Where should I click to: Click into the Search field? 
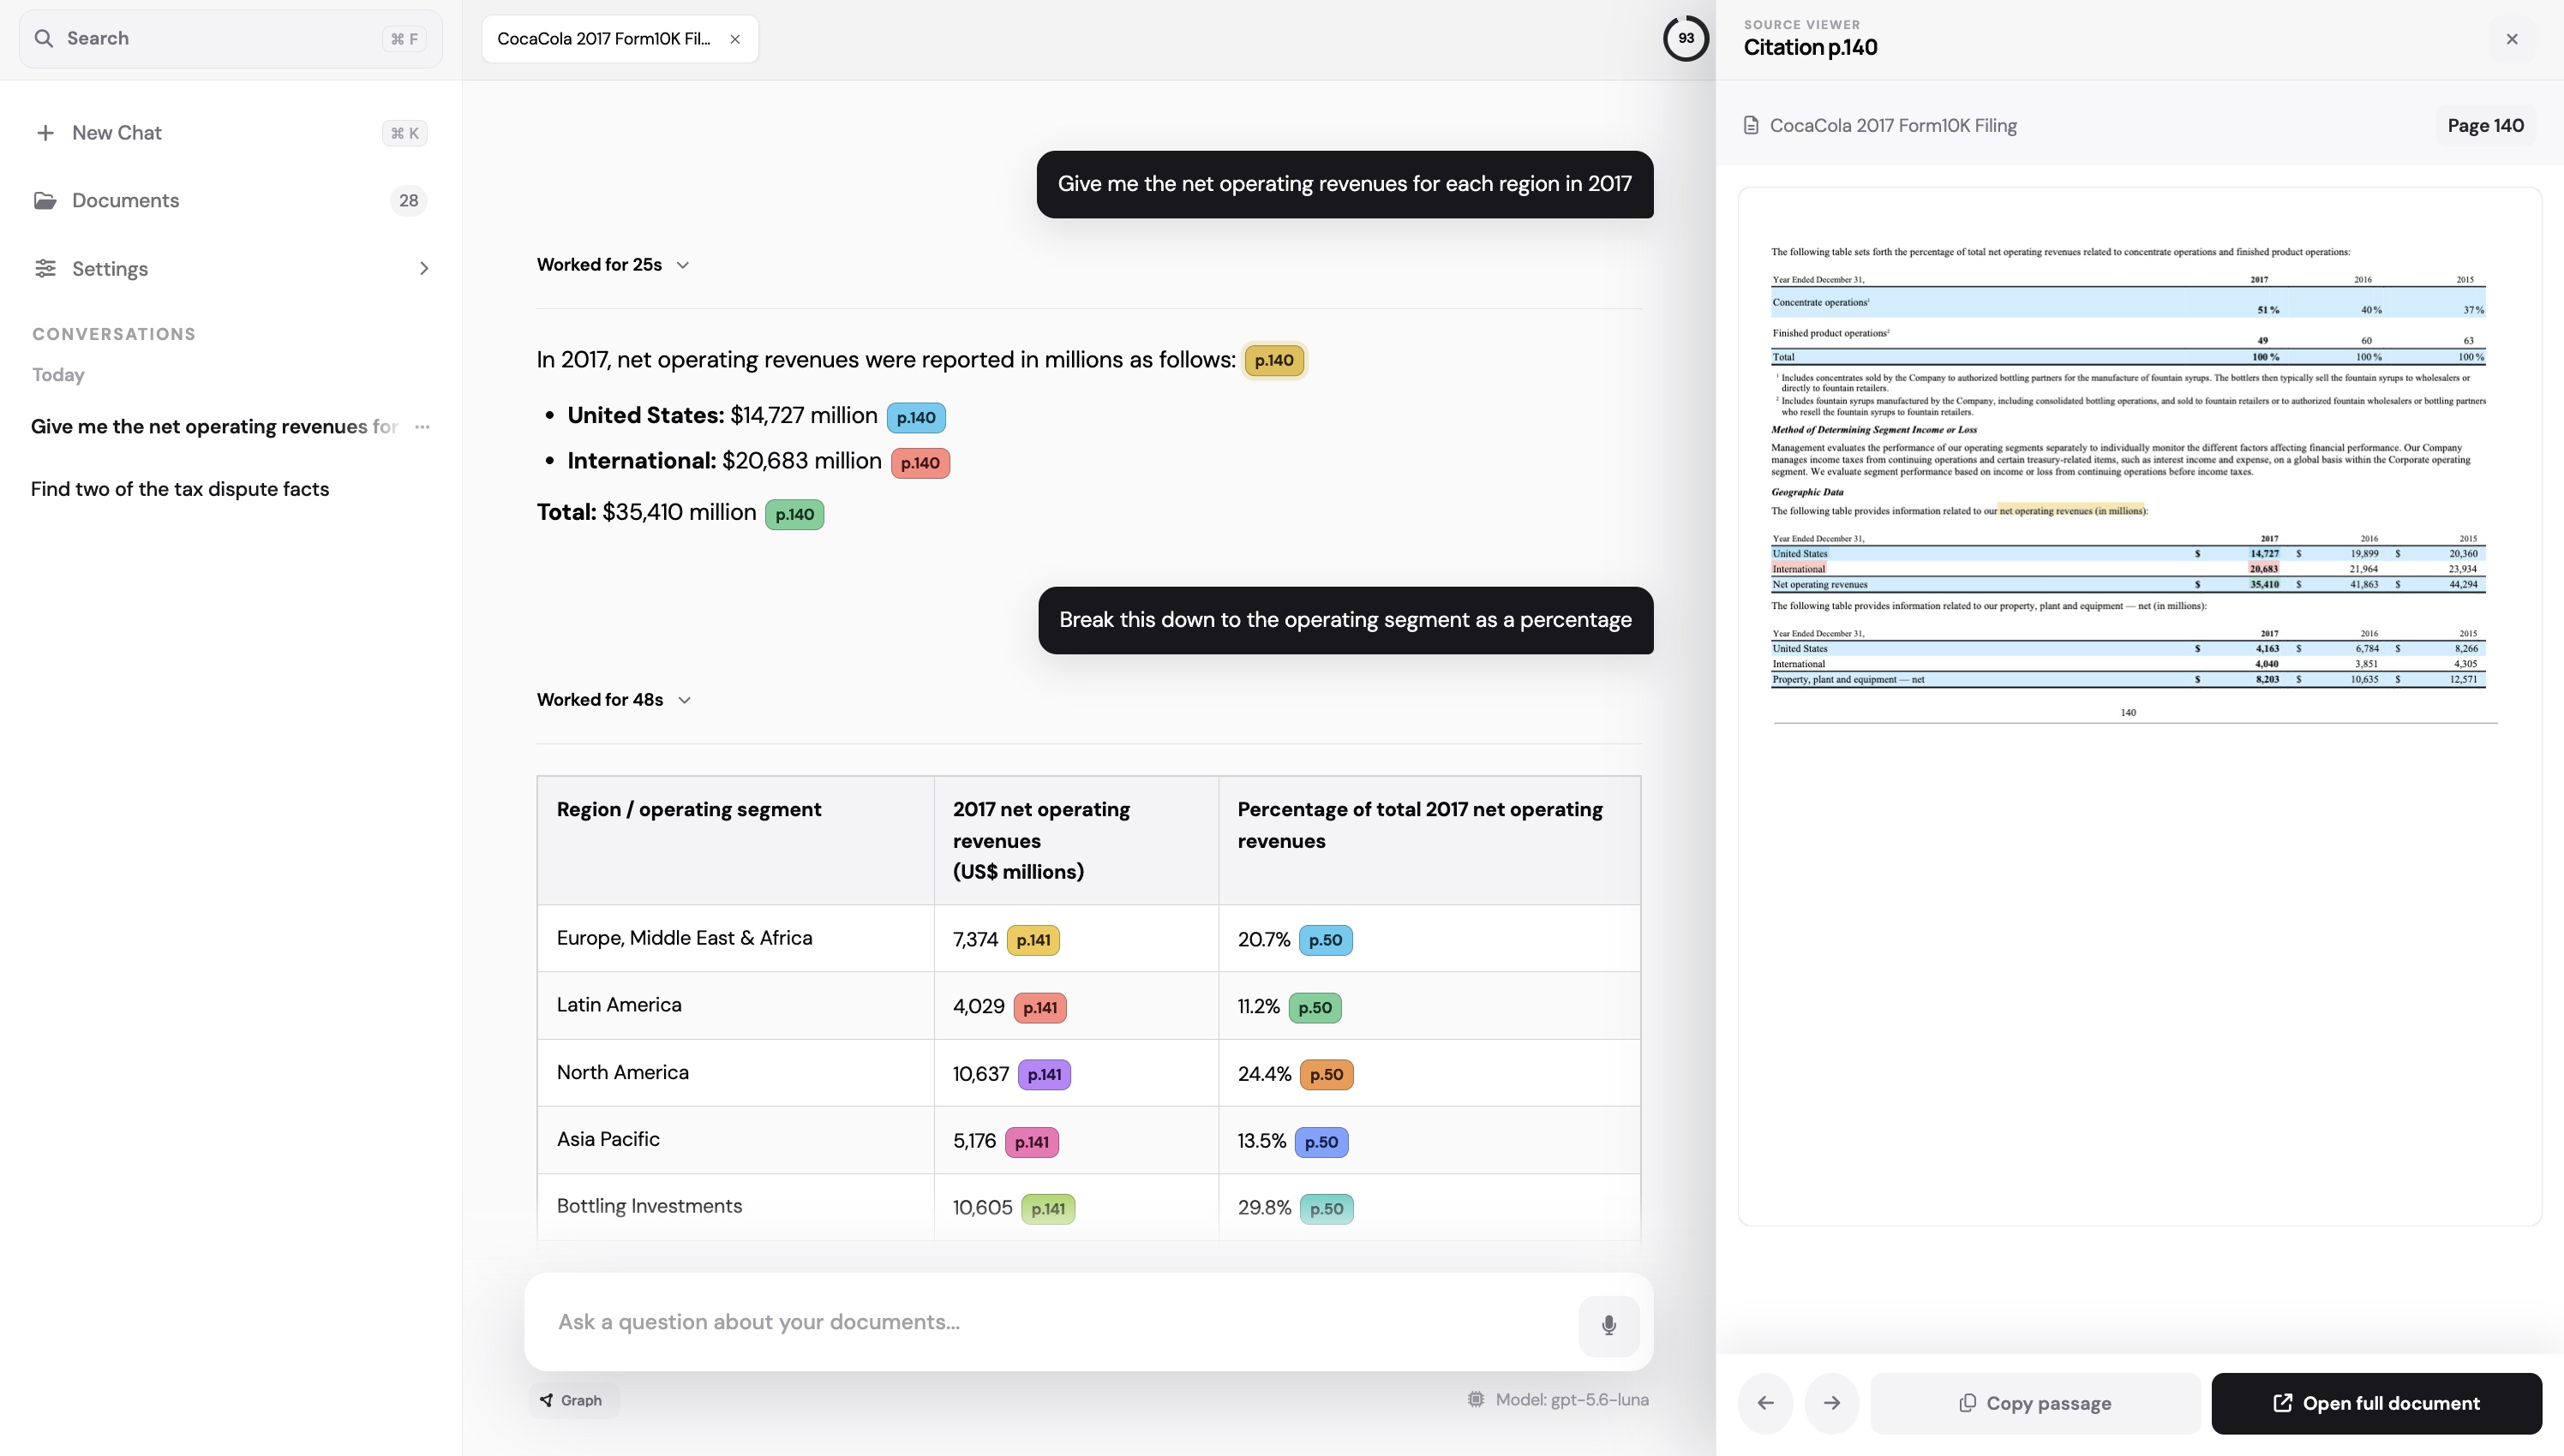[x=231, y=39]
